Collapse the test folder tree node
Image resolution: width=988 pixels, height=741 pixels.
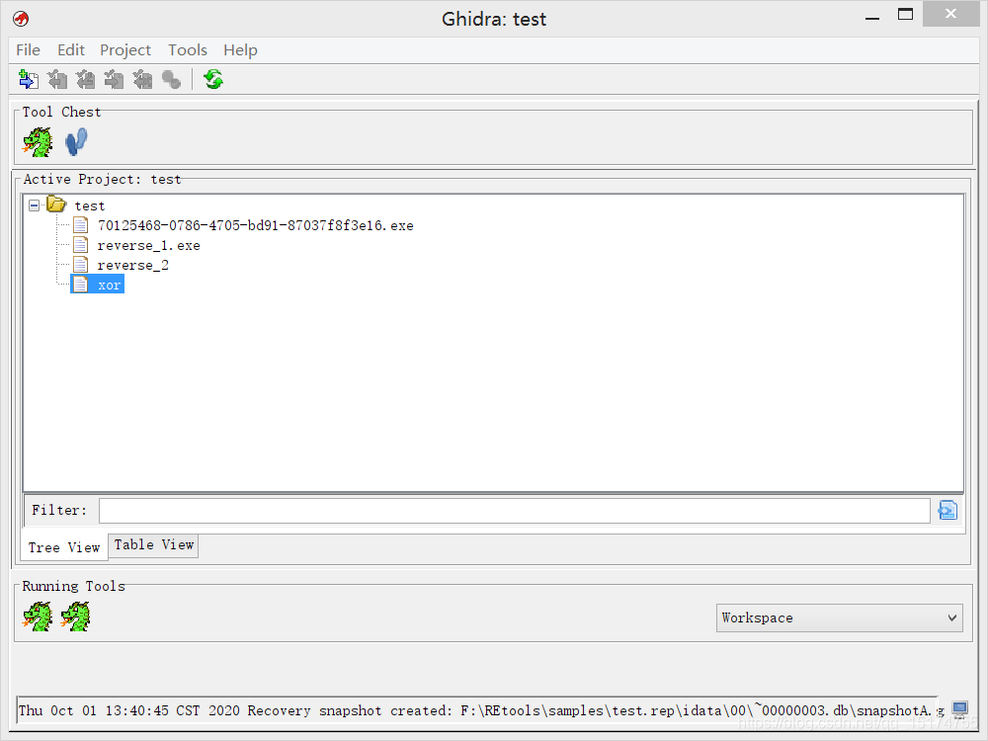point(34,206)
